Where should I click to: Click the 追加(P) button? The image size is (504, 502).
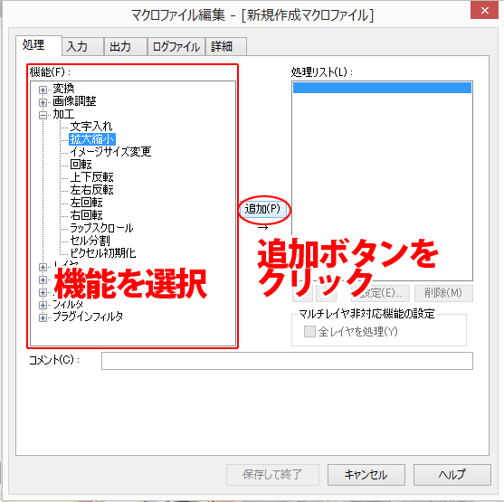point(263,209)
